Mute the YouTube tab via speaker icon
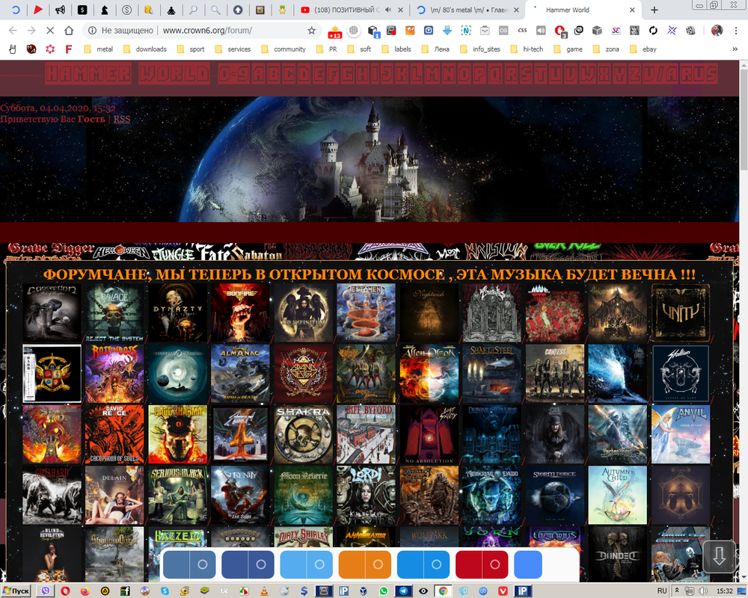 click(388, 10)
